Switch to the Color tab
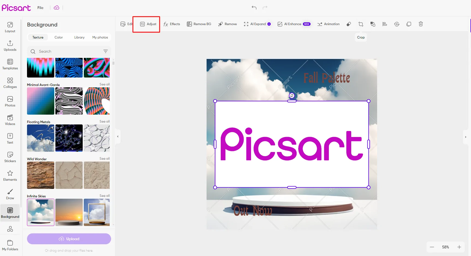 point(59,37)
